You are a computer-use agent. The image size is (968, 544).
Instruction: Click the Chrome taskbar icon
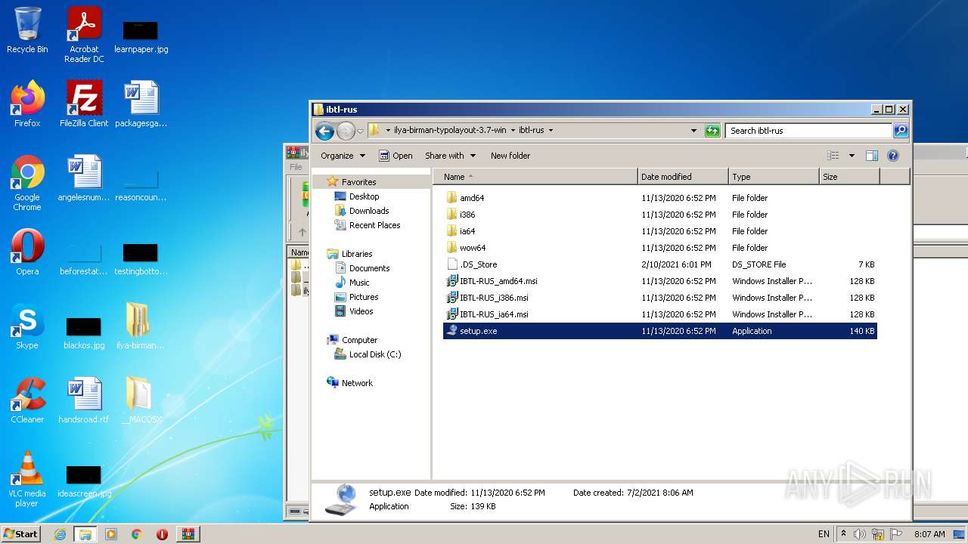pyautogui.click(x=137, y=534)
